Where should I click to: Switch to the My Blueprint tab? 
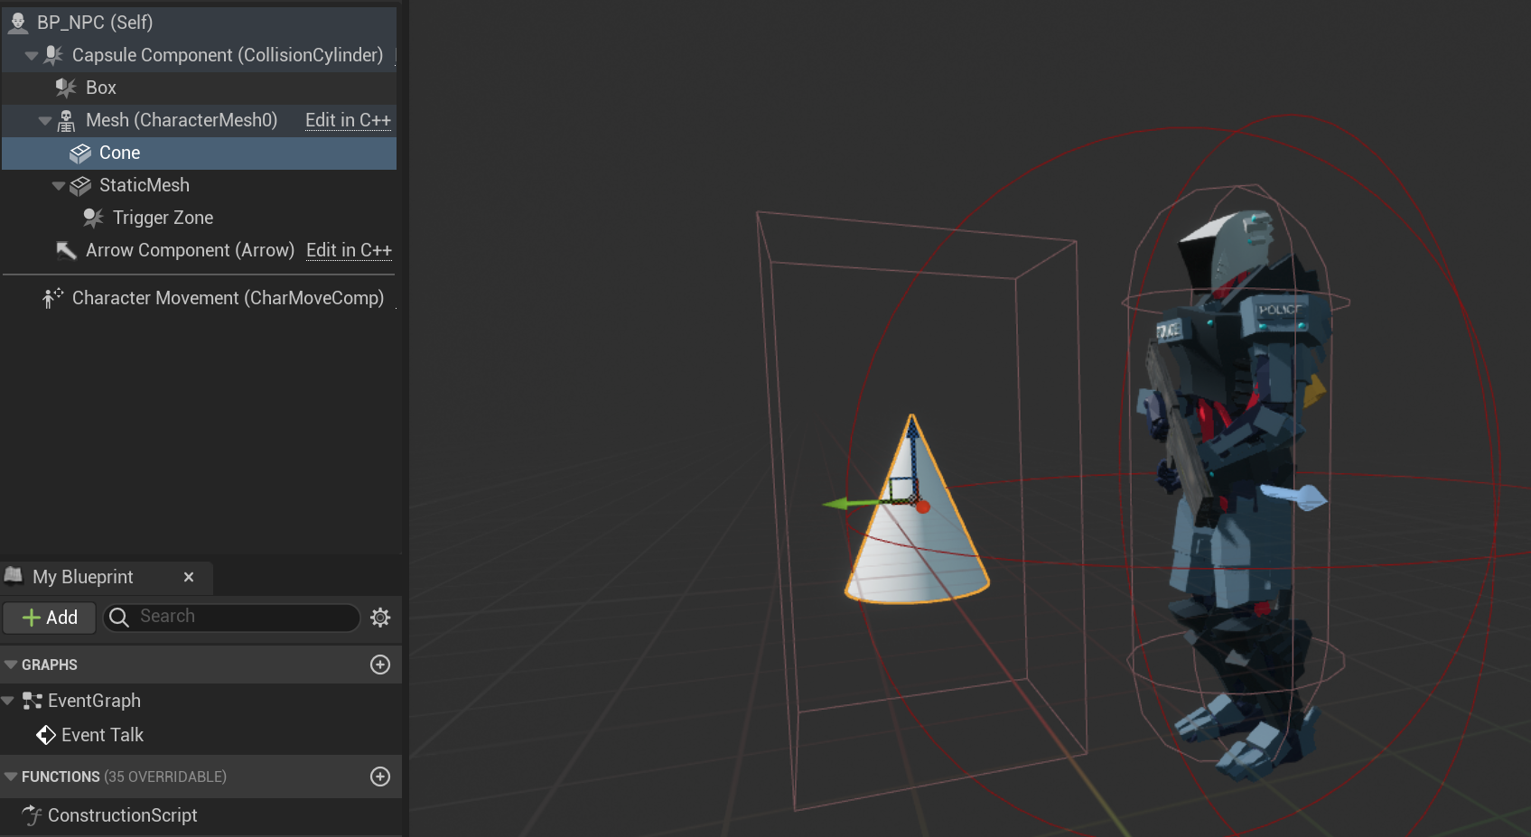83,577
